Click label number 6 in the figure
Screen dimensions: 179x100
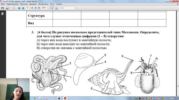pos(91,88)
